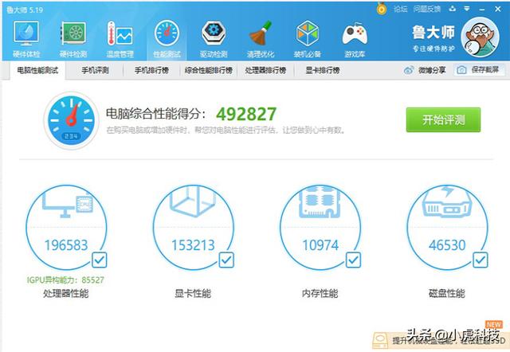Click 内存性能 label
The height and width of the screenshot is (352, 510).
(320, 294)
